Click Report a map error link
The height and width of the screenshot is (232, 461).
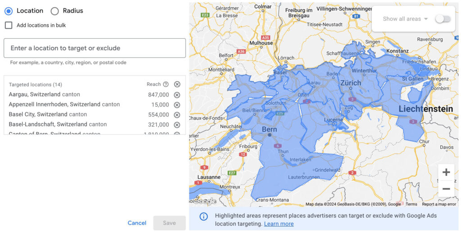click(x=439, y=204)
